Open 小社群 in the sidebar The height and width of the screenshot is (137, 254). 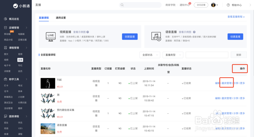pyautogui.click(x=21, y=97)
